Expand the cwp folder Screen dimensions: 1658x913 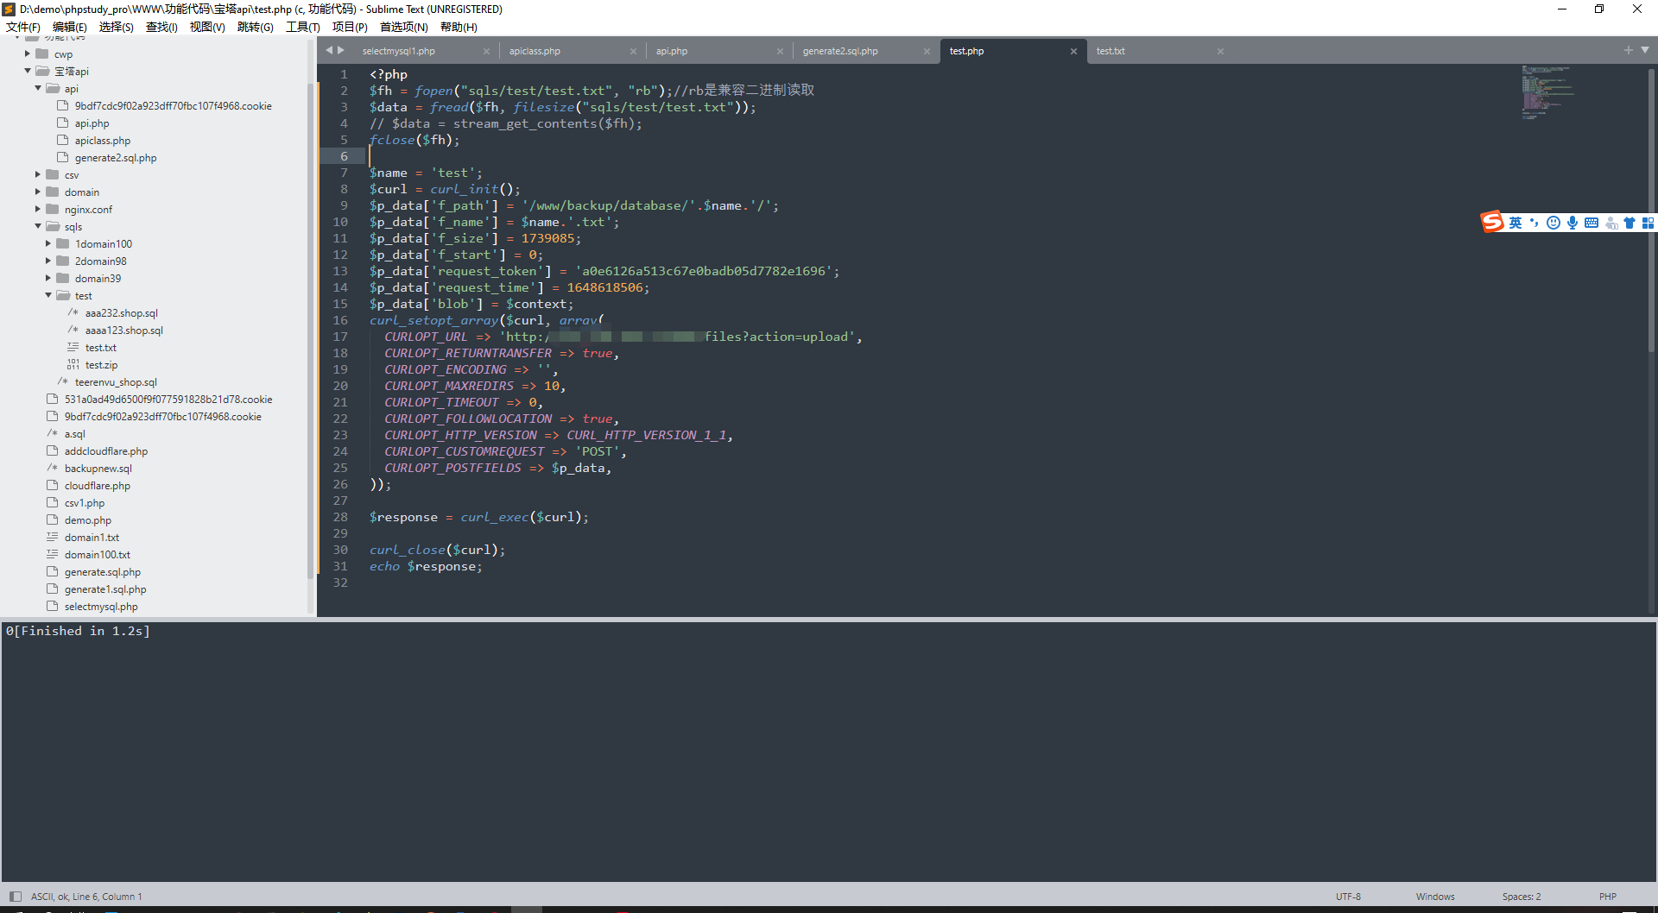[28, 54]
